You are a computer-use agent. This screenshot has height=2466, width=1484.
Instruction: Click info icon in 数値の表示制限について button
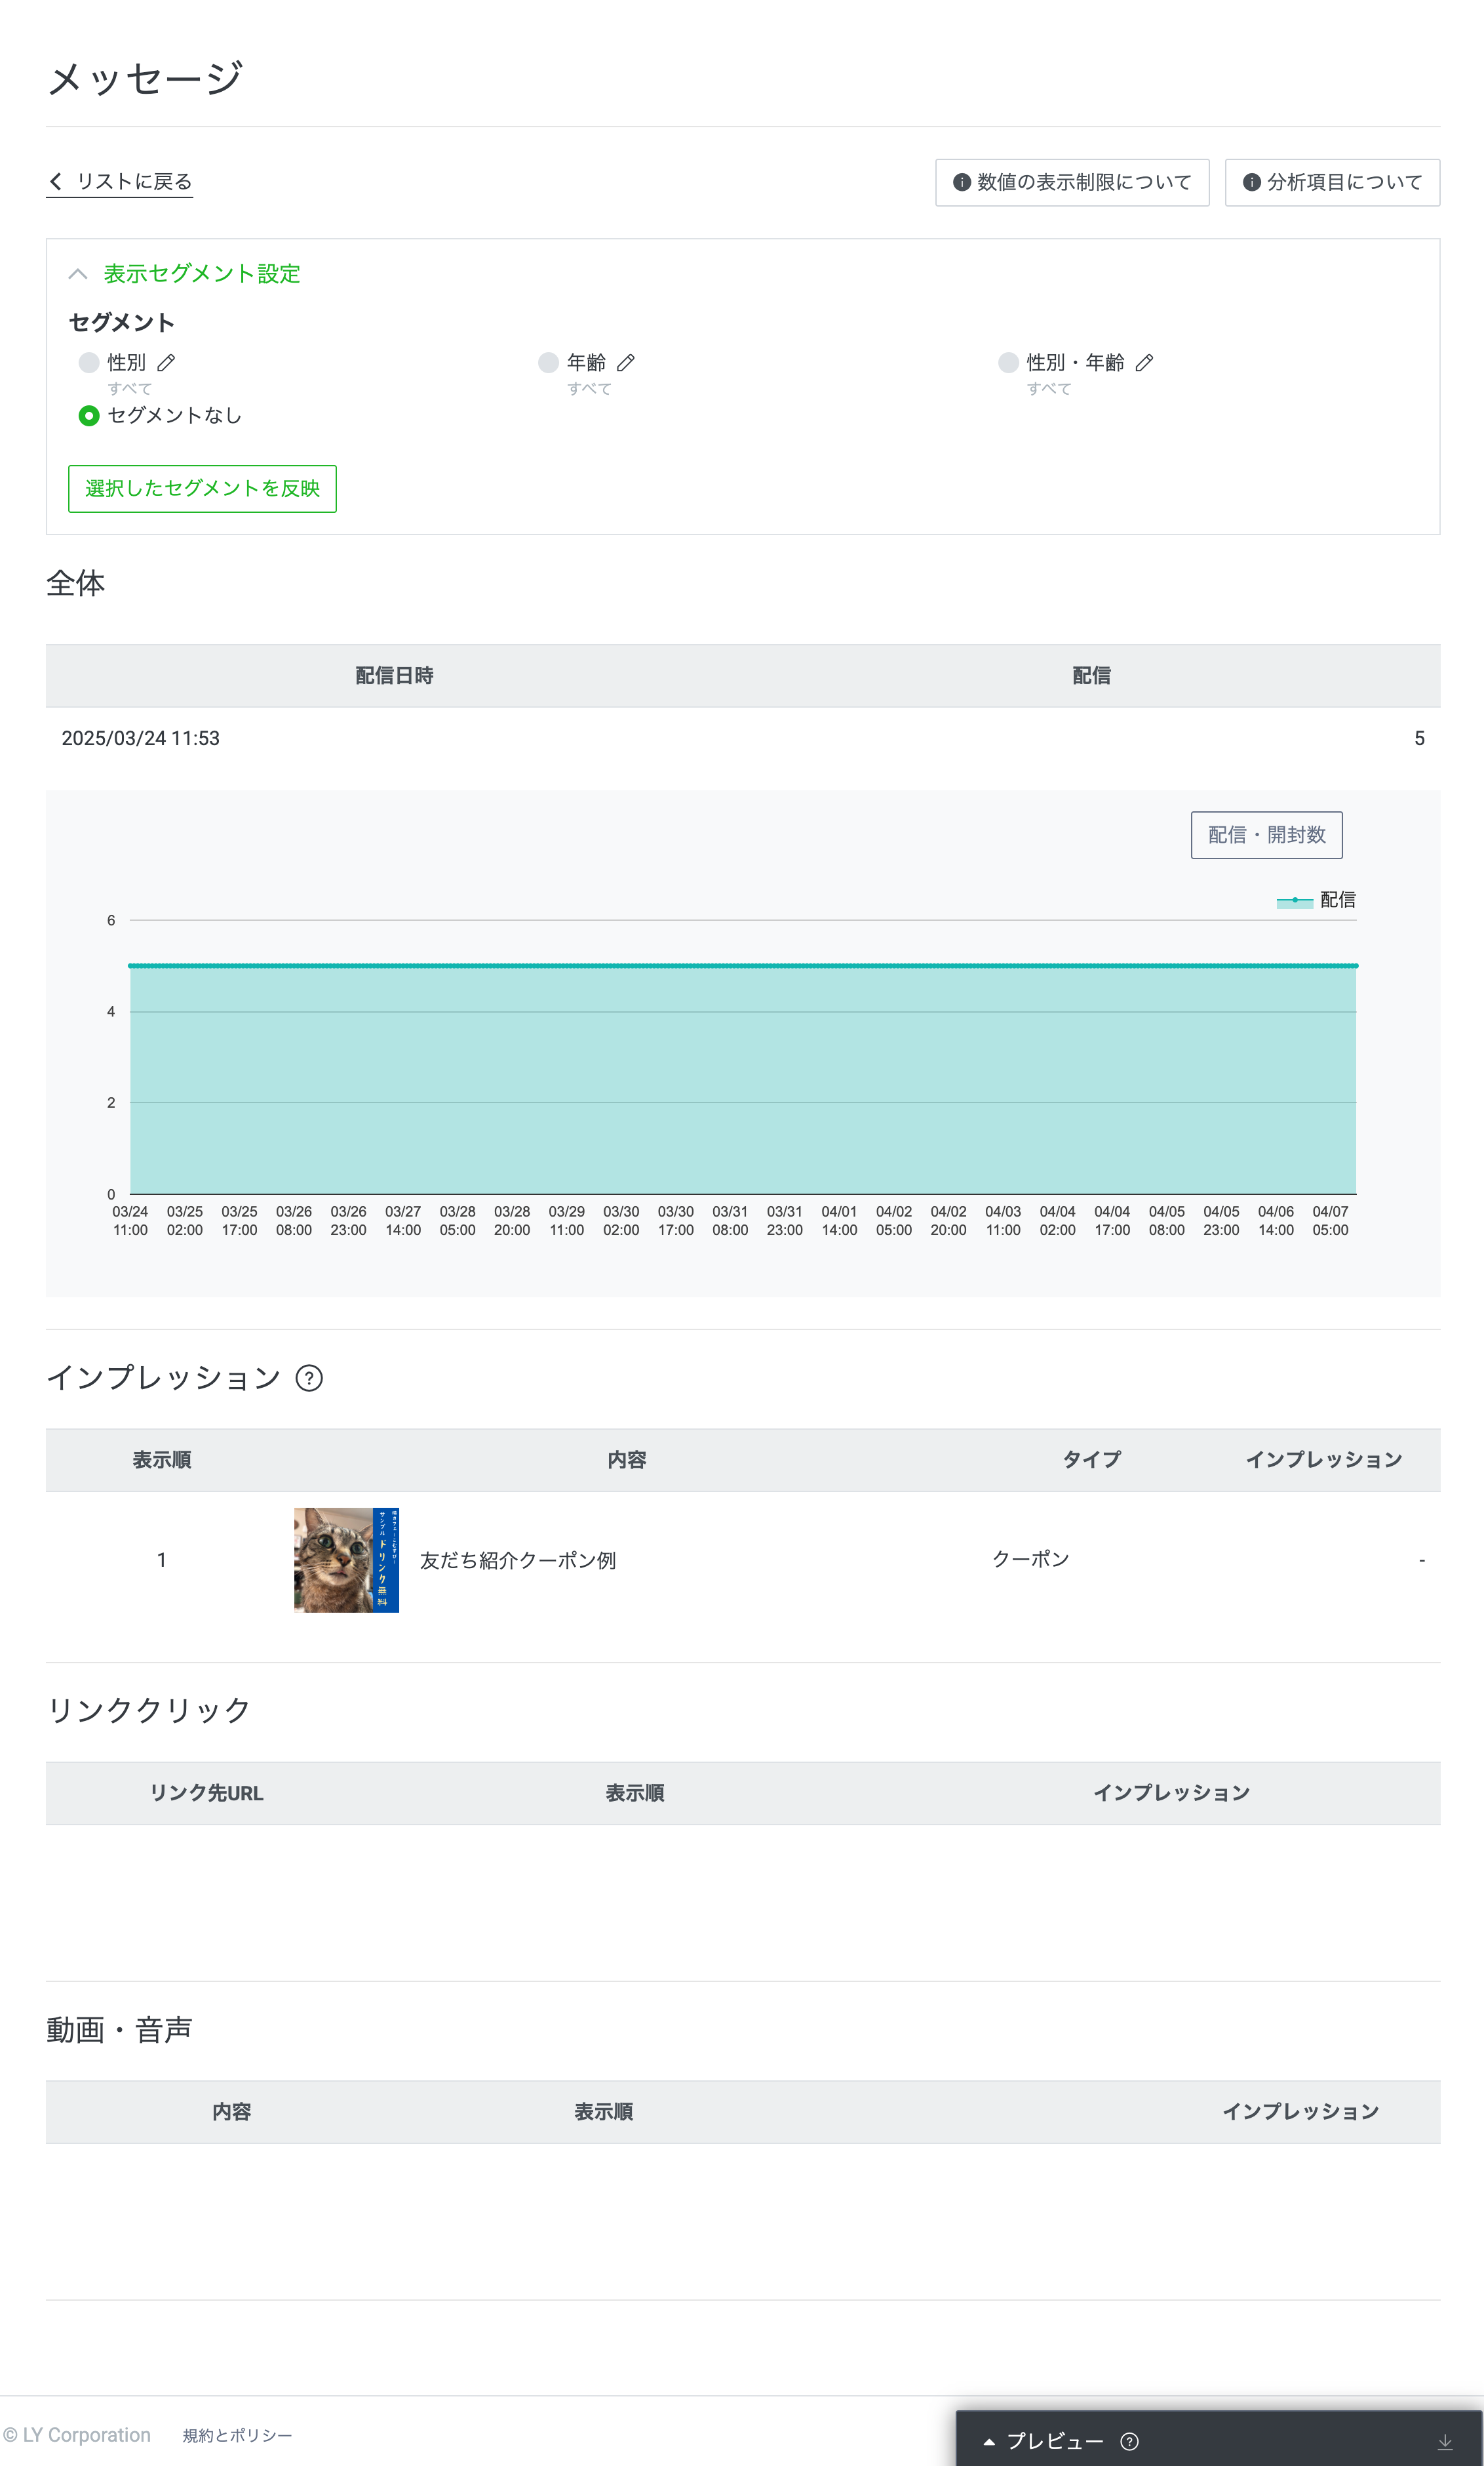961,182
